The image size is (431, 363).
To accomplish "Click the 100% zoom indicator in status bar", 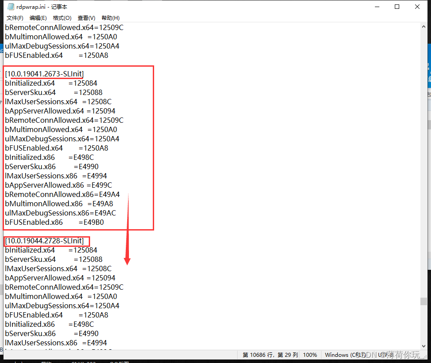I will [x=310, y=355].
